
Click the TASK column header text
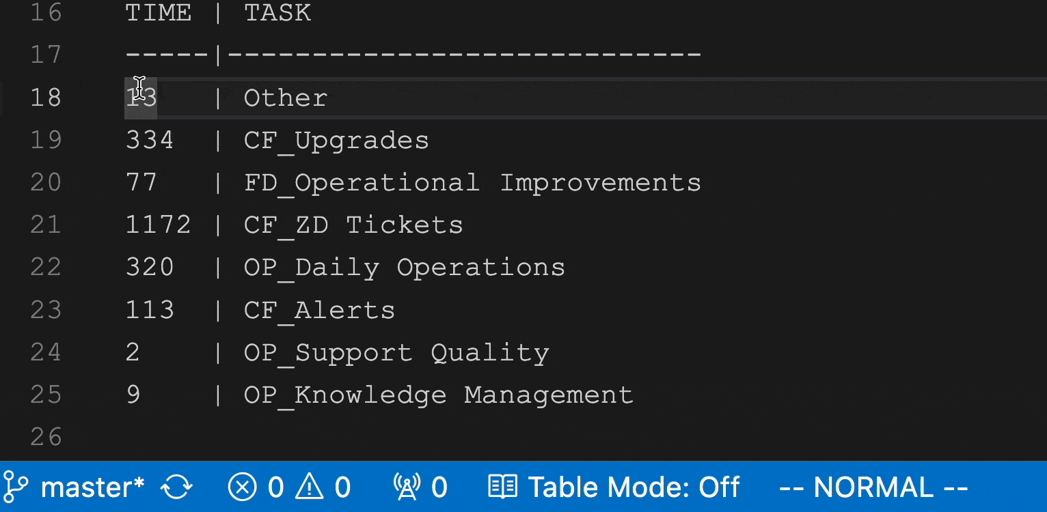coord(277,13)
